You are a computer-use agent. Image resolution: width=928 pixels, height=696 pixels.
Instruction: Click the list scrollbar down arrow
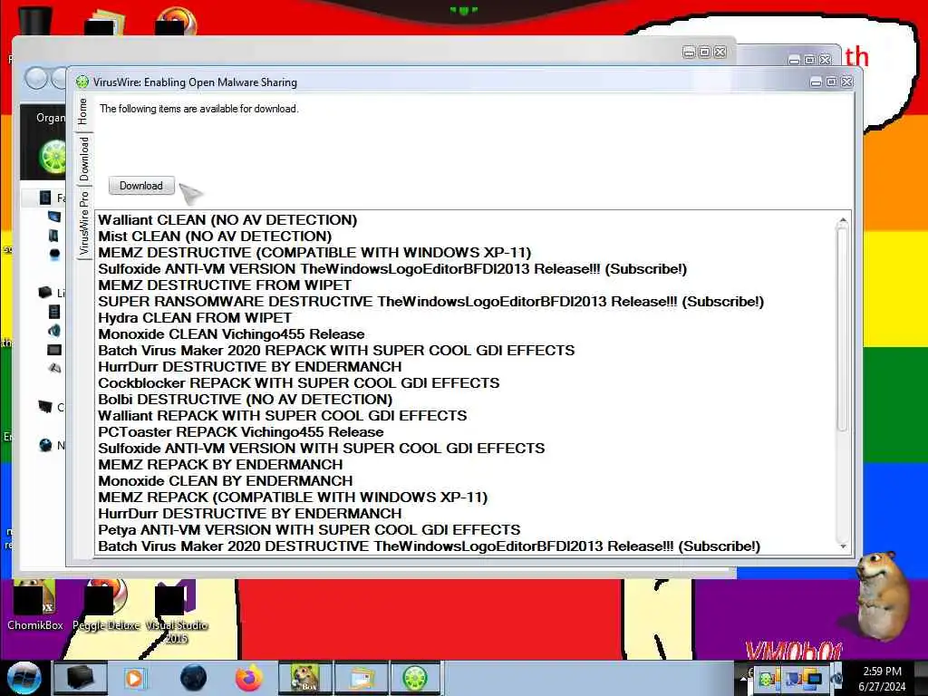point(843,546)
